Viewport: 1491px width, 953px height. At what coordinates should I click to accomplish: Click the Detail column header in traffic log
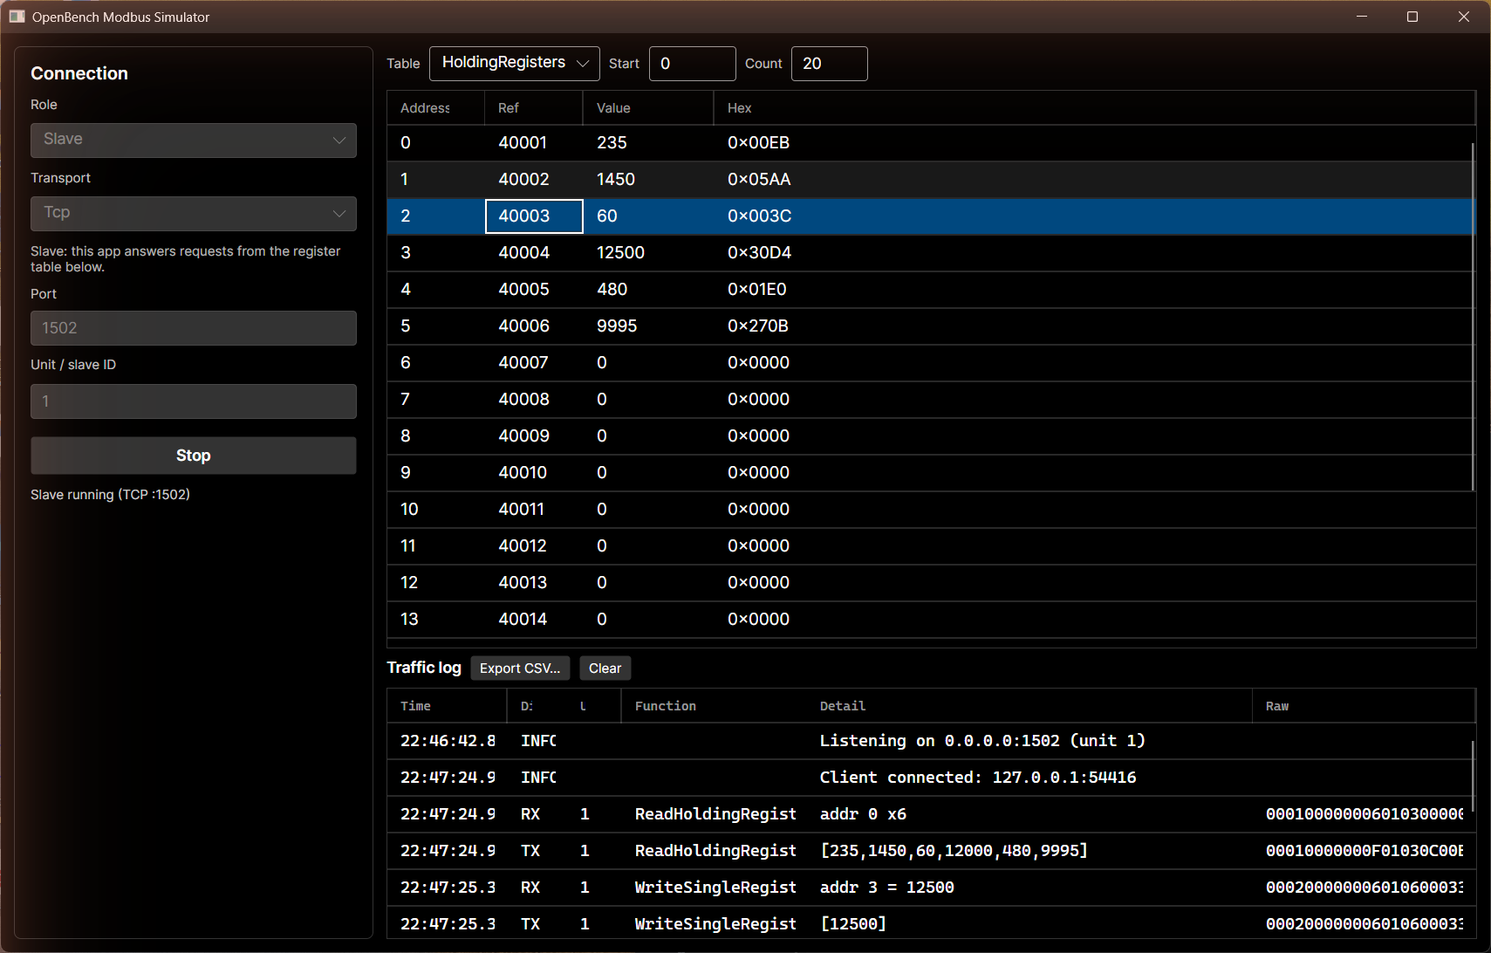pos(1029,706)
